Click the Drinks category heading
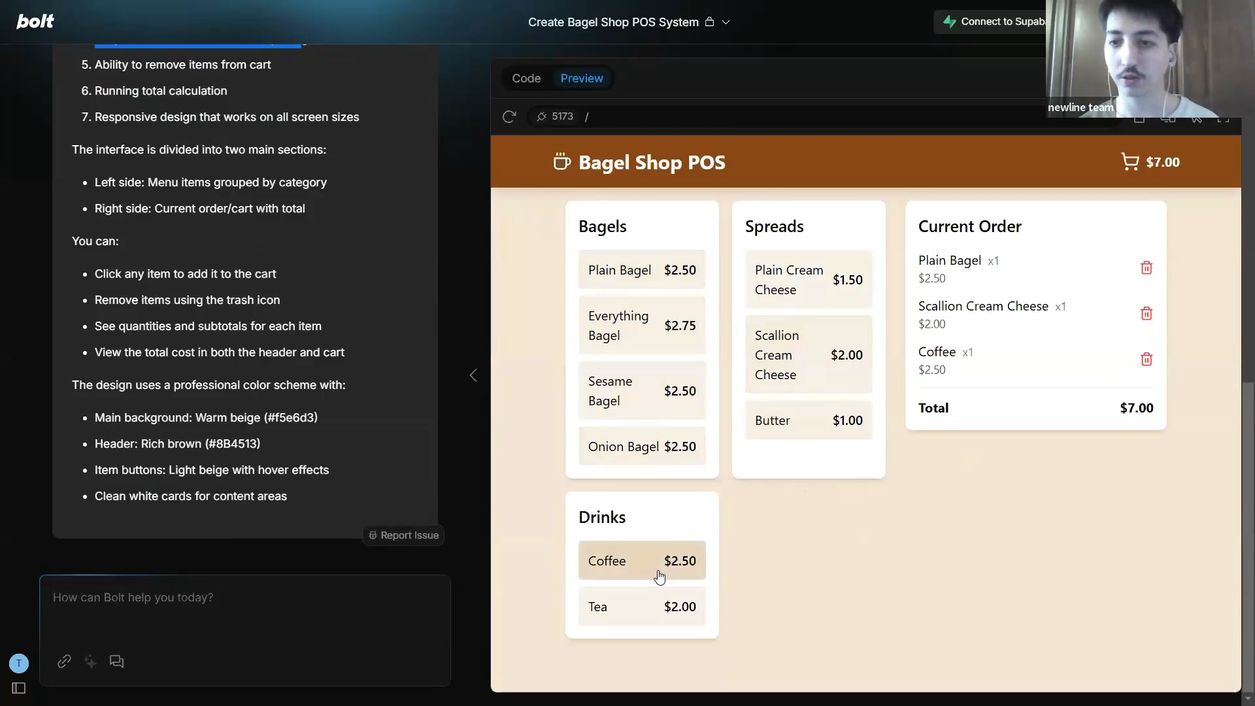The width and height of the screenshot is (1255, 706). [602, 517]
